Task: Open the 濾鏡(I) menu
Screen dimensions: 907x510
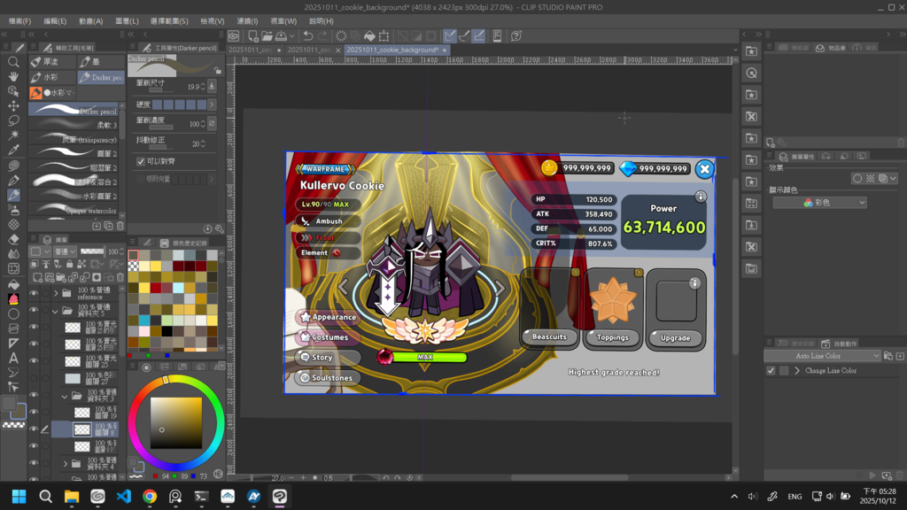Action: (x=248, y=21)
